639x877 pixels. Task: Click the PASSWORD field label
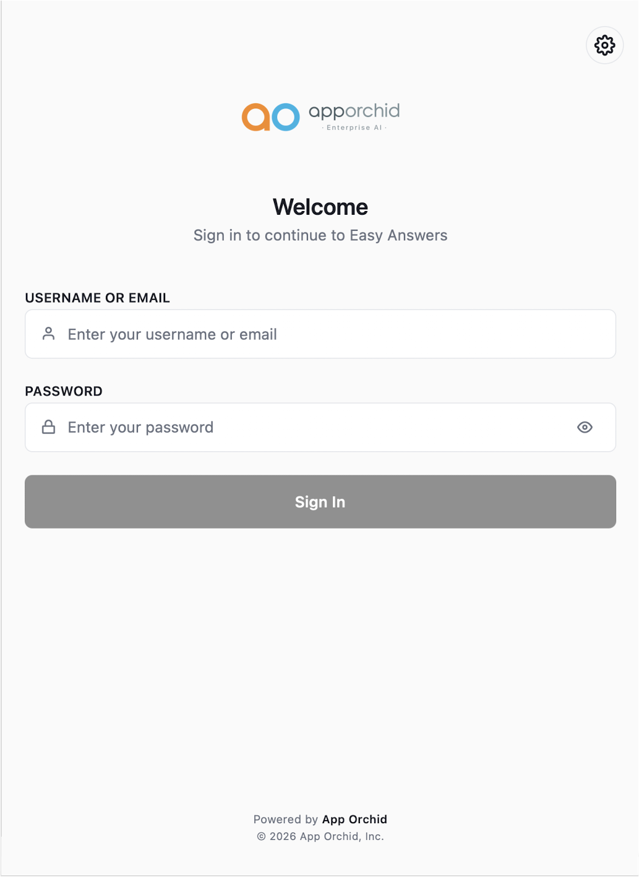point(64,391)
